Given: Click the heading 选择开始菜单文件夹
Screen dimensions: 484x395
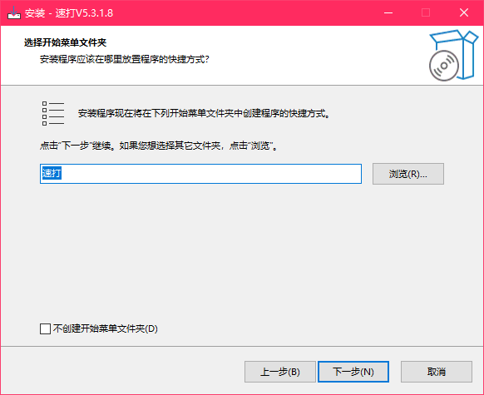Looking at the screenshot, I should [x=65, y=42].
